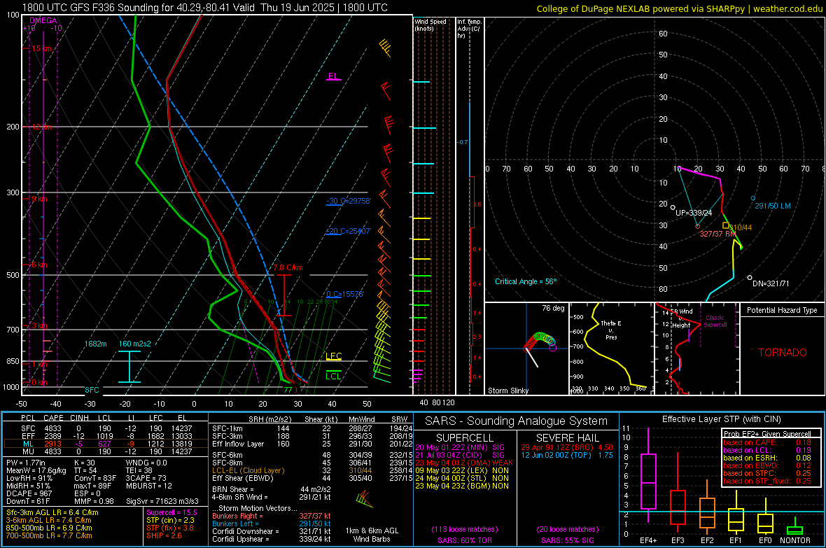Select the highlighted ML parcel row

104,444
